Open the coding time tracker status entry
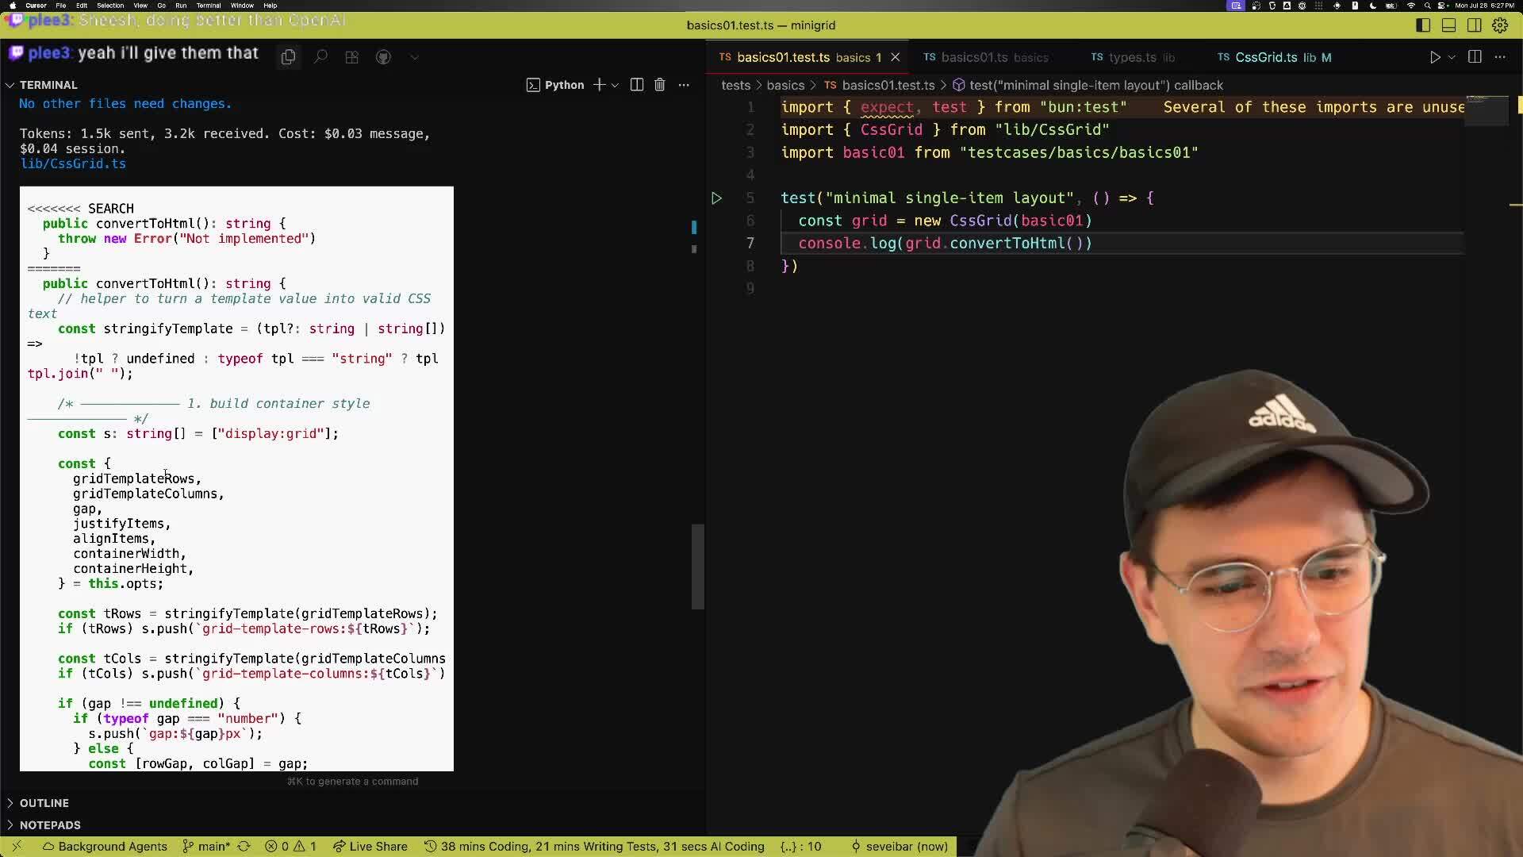Image resolution: width=1523 pixels, height=857 pixels. coord(594,847)
